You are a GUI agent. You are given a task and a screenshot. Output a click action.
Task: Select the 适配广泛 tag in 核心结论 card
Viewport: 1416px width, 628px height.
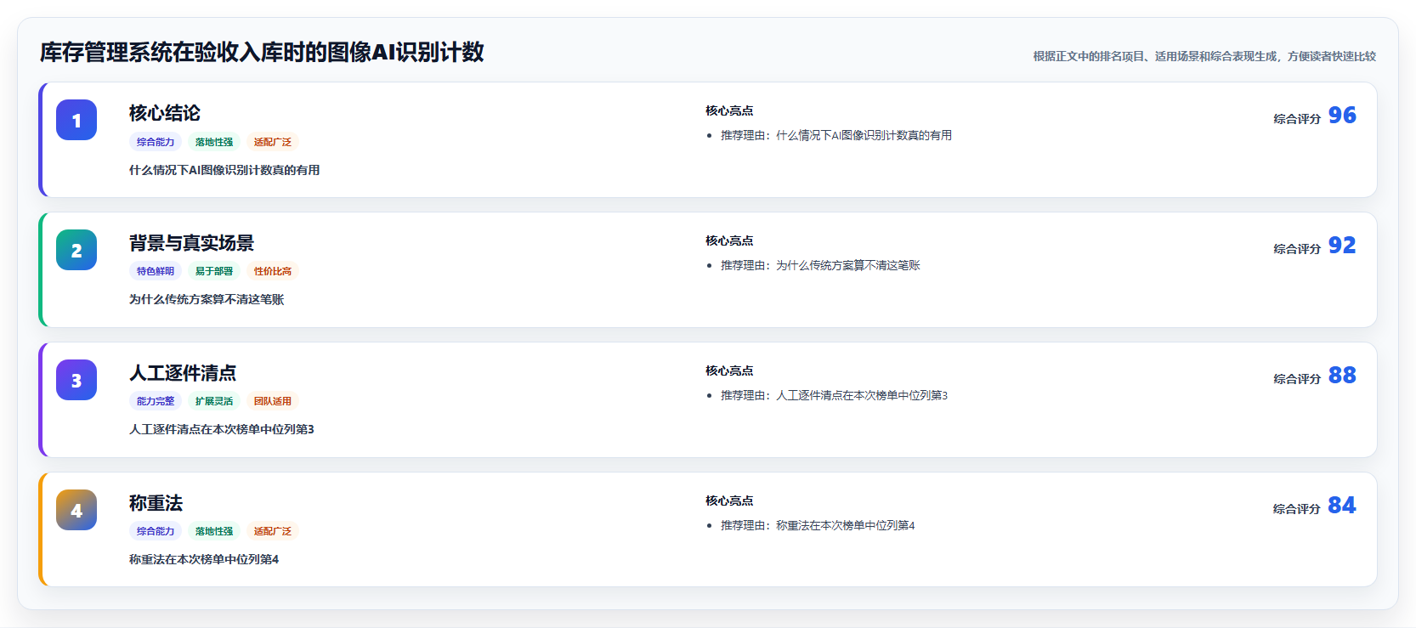273,142
